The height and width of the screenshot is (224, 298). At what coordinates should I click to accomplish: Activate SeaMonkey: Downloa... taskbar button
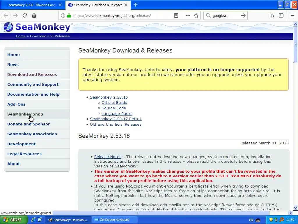point(68,220)
